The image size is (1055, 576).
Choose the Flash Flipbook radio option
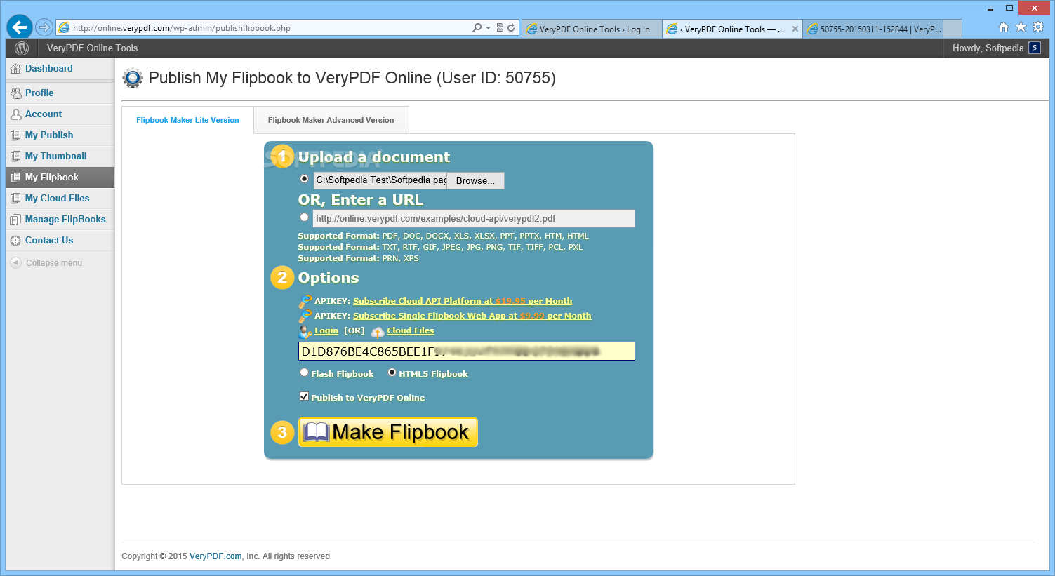click(304, 373)
